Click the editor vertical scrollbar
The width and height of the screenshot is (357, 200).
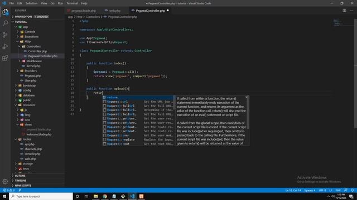355,74
